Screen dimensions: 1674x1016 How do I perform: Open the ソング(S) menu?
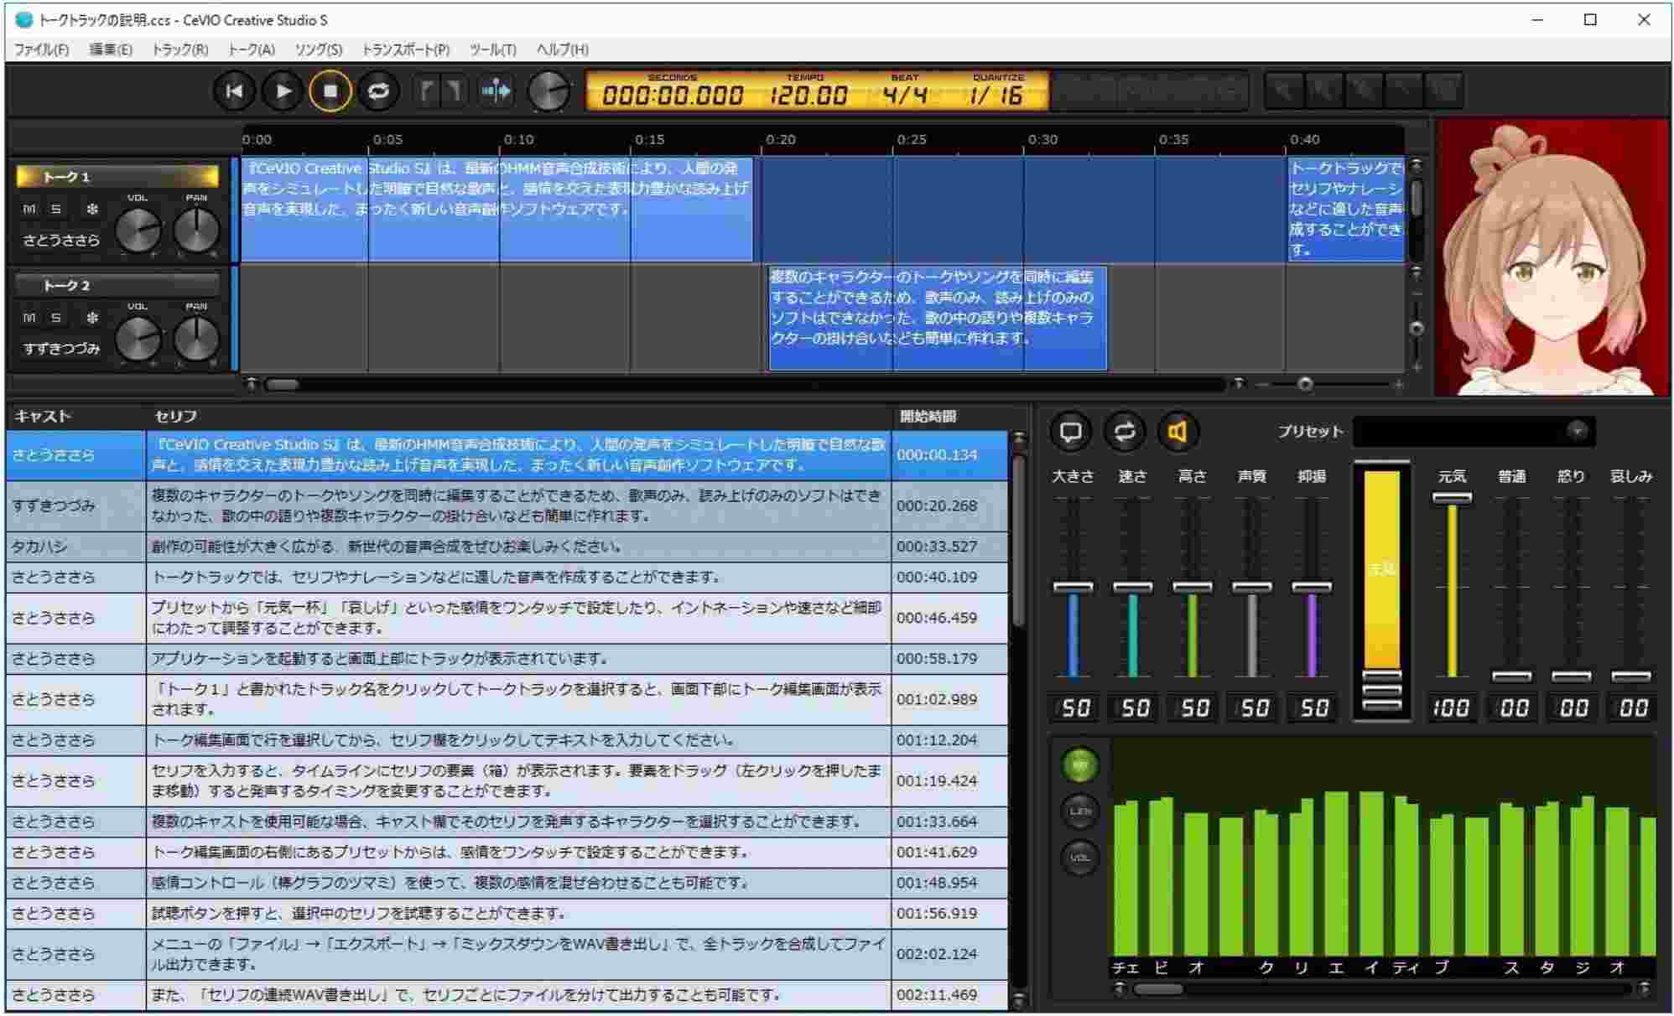pyautogui.click(x=319, y=49)
